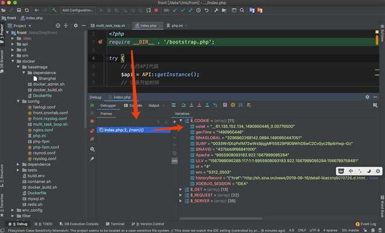Expand the api folder in the project tree
The image size is (385, 233).
13,44
